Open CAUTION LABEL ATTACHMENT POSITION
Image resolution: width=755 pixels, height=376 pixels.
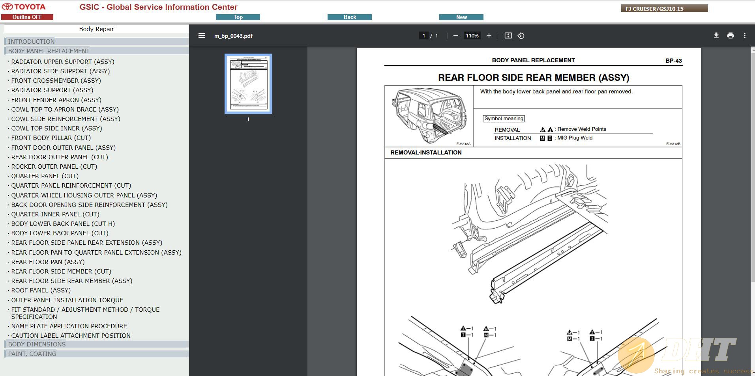point(71,335)
